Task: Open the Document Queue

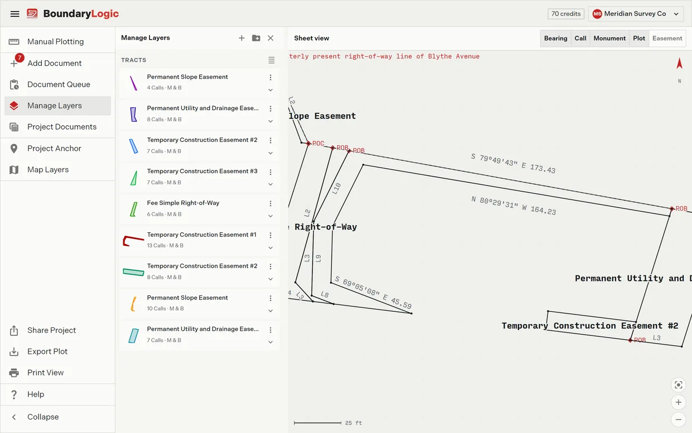Action: pos(57,84)
